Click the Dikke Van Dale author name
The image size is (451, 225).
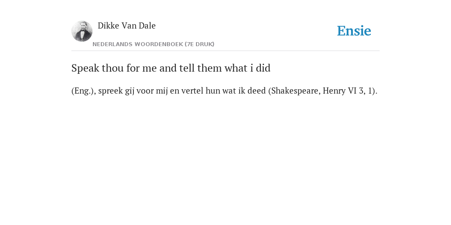point(126,25)
